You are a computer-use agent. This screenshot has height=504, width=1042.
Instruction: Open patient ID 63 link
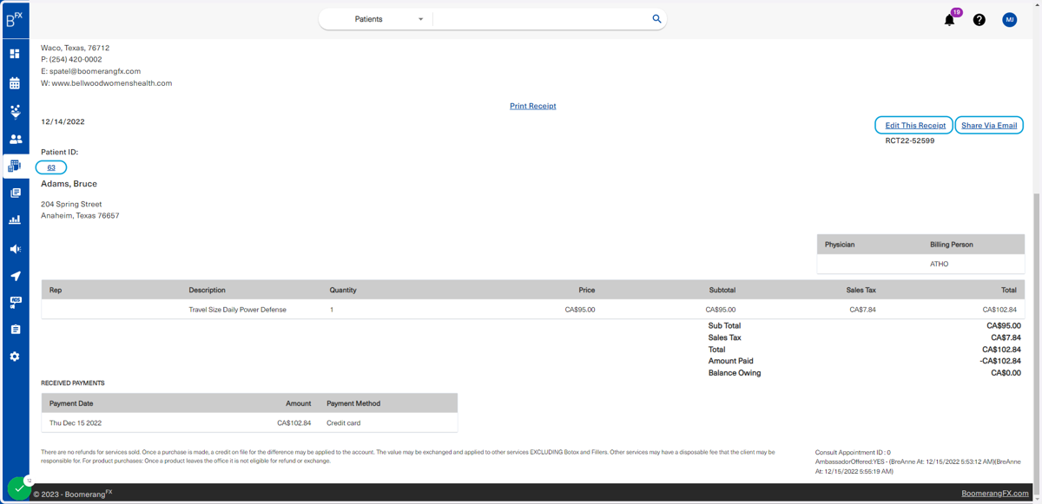[x=51, y=167]
